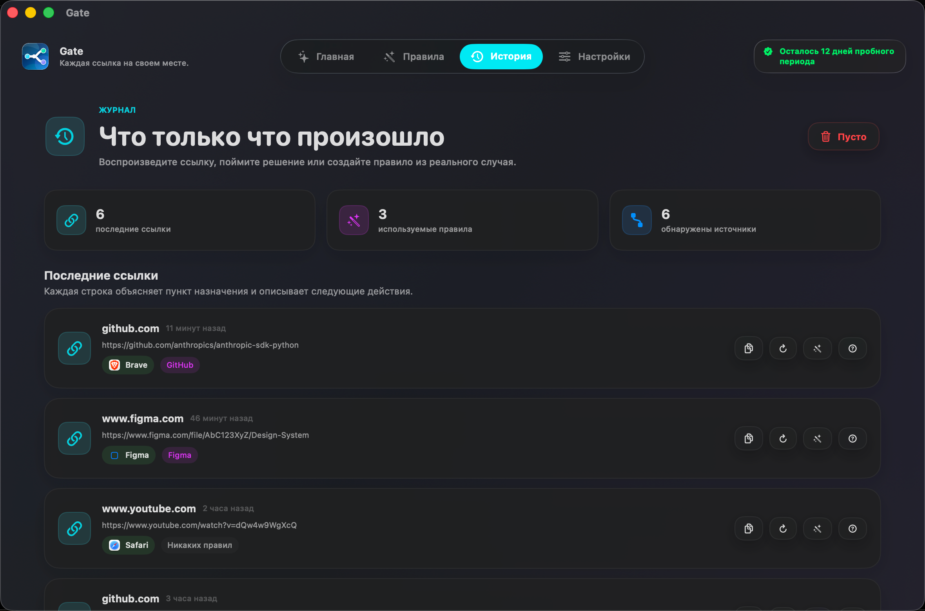Click the trash icon in the Пусто button
The height and width of the screenshot is (611, 925).
point(826,136)
